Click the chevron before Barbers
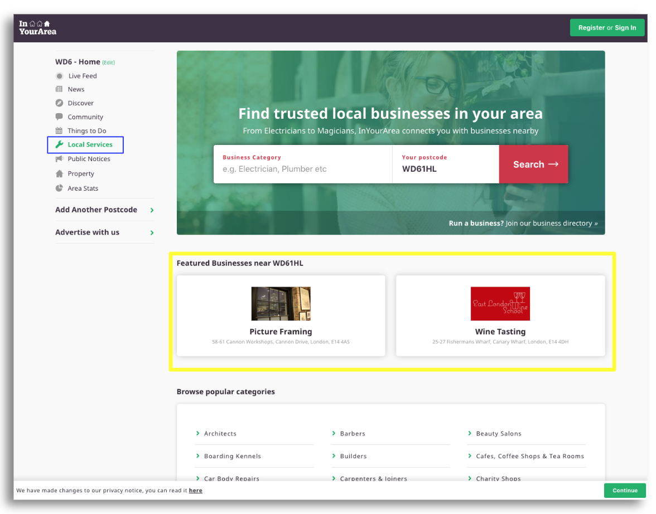 pos(334,433)
